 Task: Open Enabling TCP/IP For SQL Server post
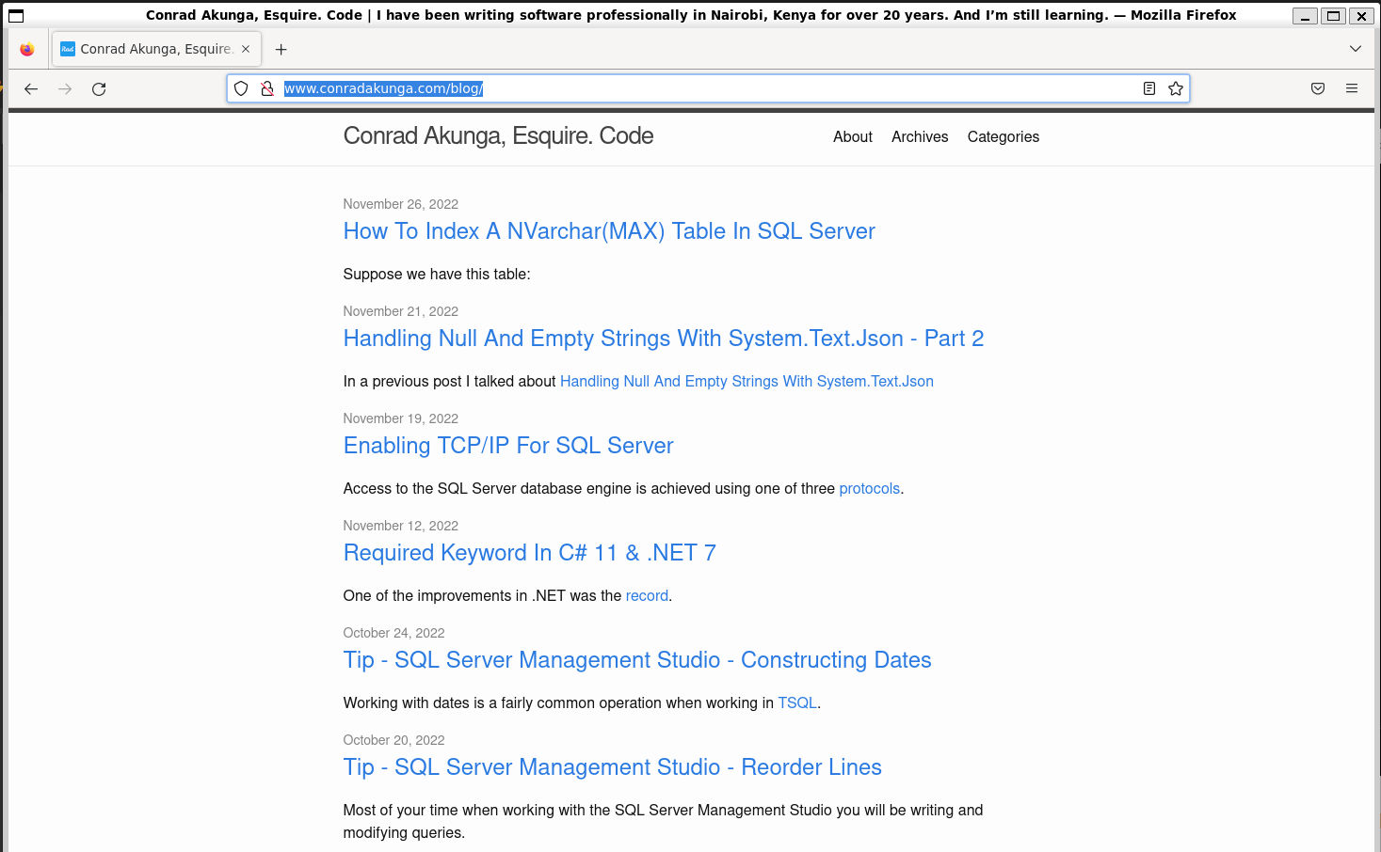click(x=508, y=446)
